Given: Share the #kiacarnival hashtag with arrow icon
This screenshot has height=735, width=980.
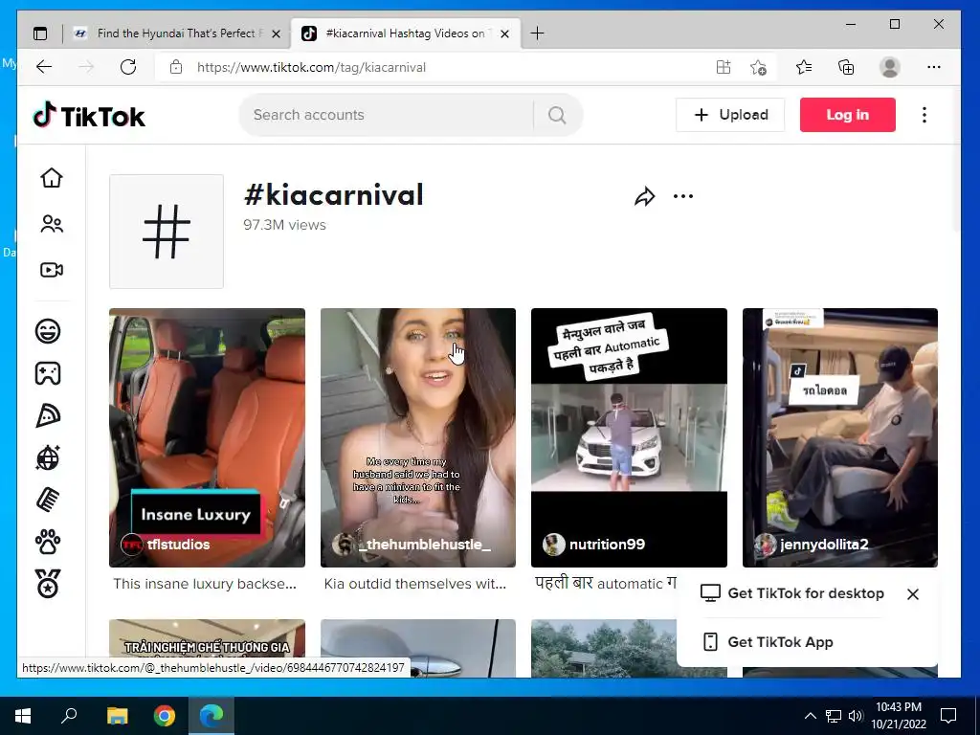Looking at the screenshot, I should tap(644, 197).
